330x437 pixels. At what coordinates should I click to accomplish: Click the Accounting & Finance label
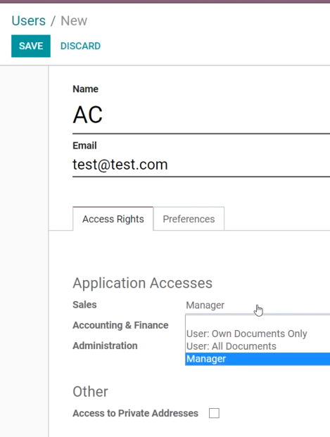click(120, 325)
